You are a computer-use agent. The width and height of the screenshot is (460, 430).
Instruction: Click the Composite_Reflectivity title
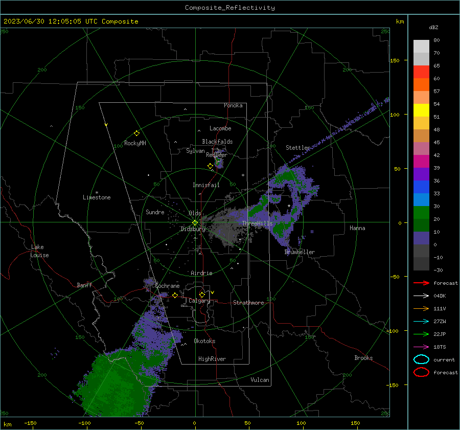pyautogui.click(x=230, y=8)
